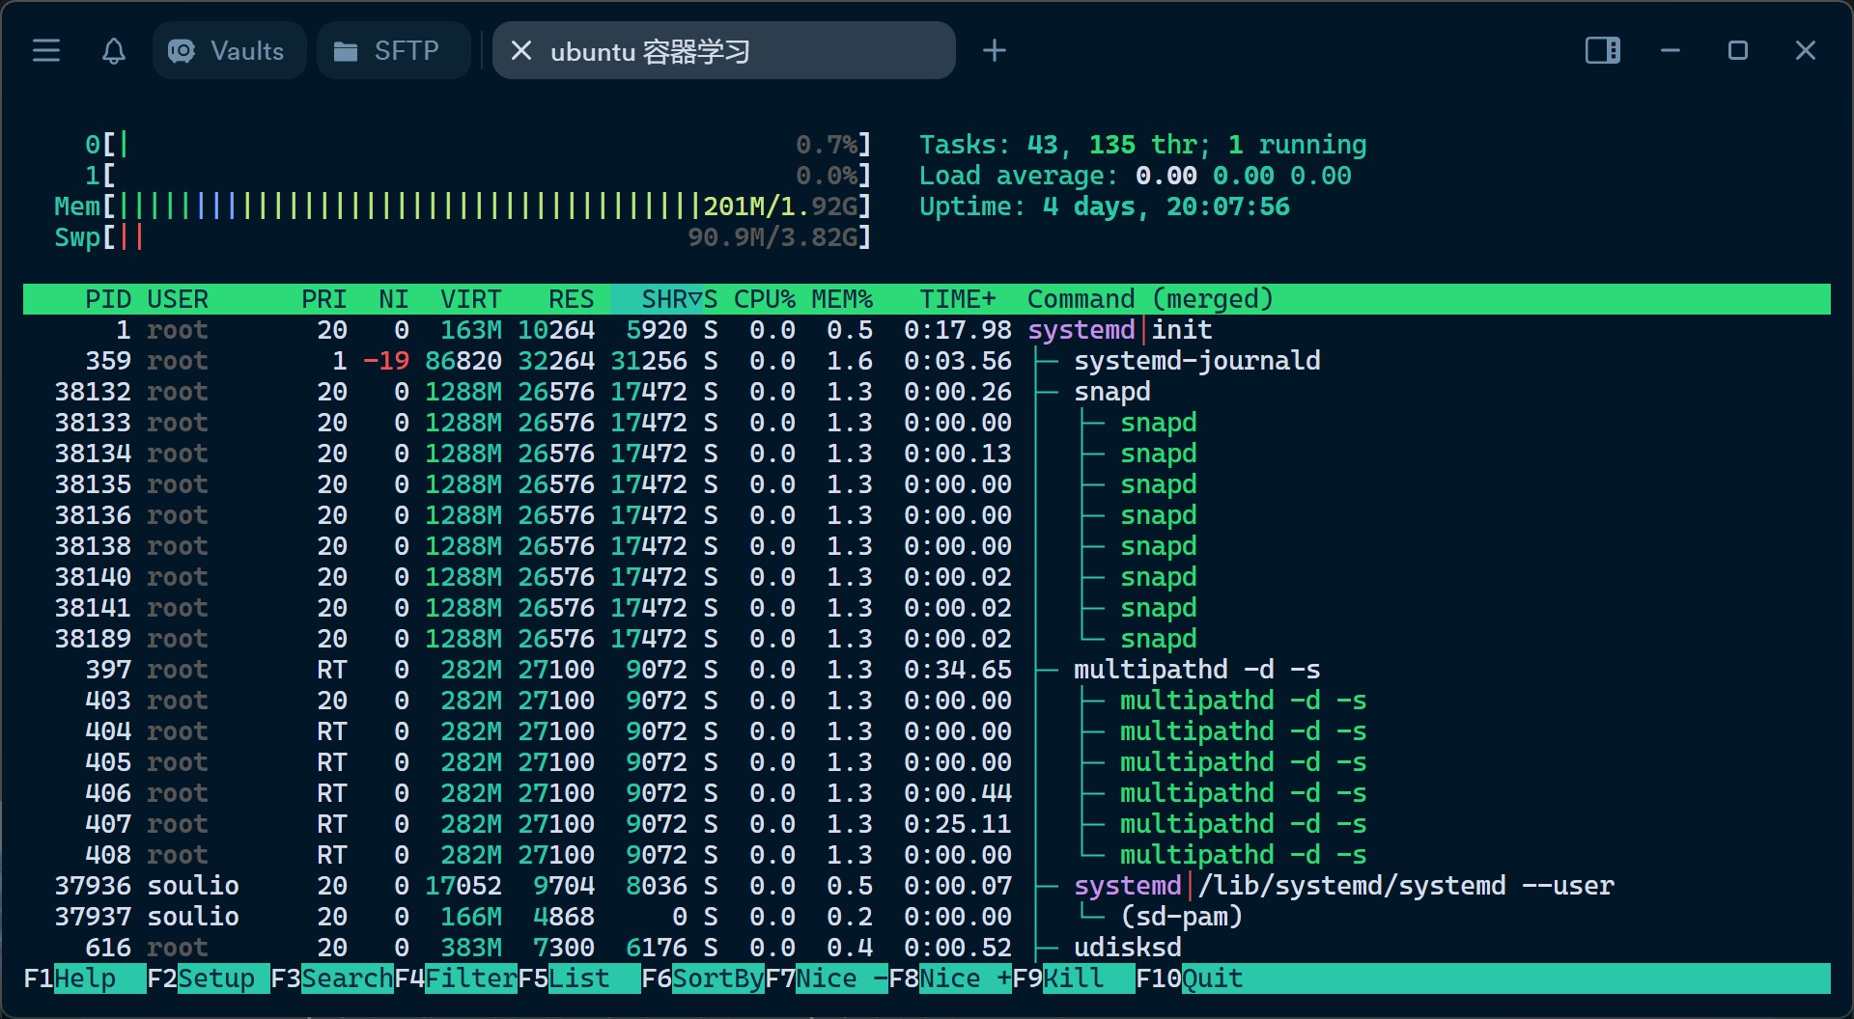This screenshot has height=1019, width=1854.
Task: Click CPU 1 usage meter
Action: 479,176
